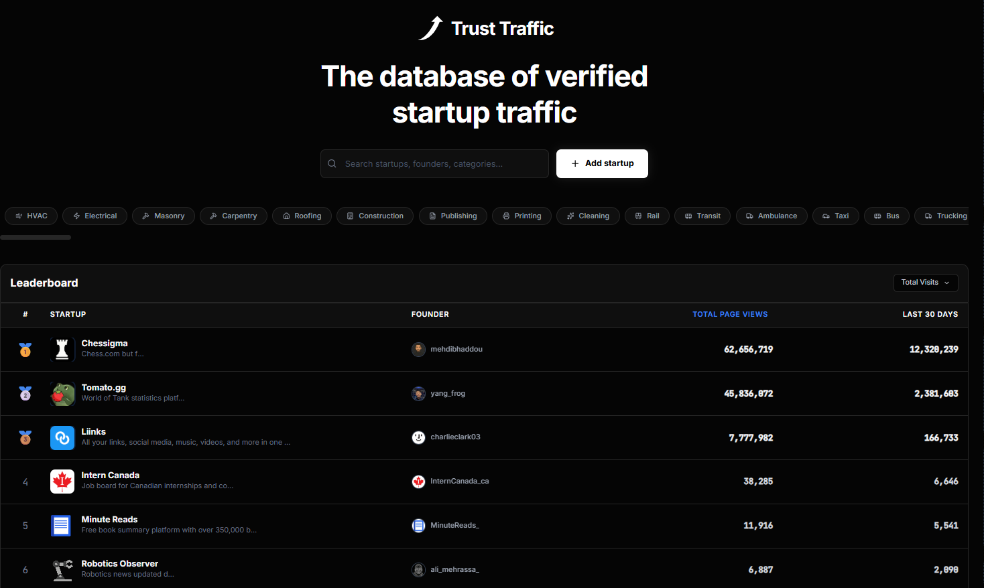Sort by the TOTAL PAGE VIEWS column header
Screen dimensions: 984x588
pos(730,314)
